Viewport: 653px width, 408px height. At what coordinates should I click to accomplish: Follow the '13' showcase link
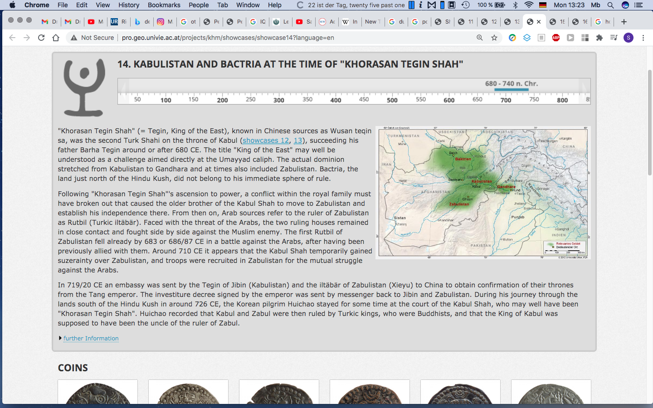click(298, 141)
